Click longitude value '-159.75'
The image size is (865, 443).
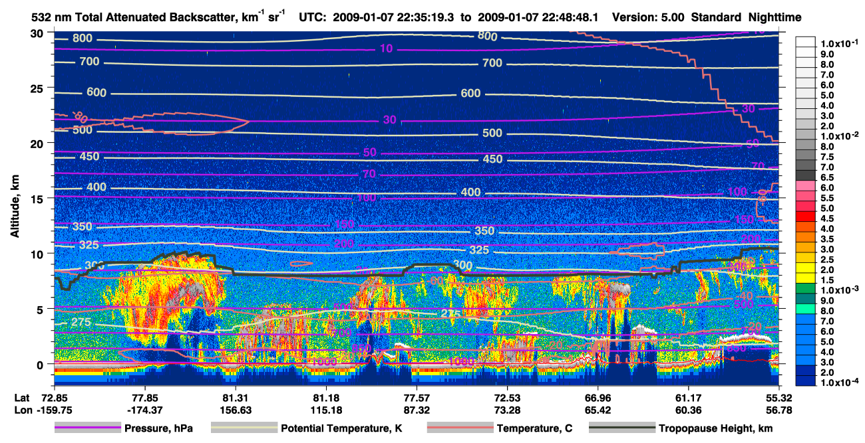tap(54, 410)
